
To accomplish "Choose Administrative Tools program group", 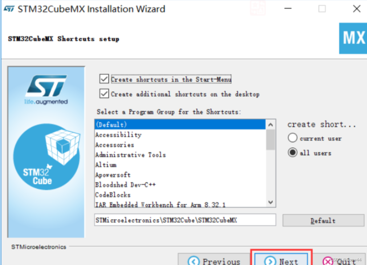I will tap(180, 155).
